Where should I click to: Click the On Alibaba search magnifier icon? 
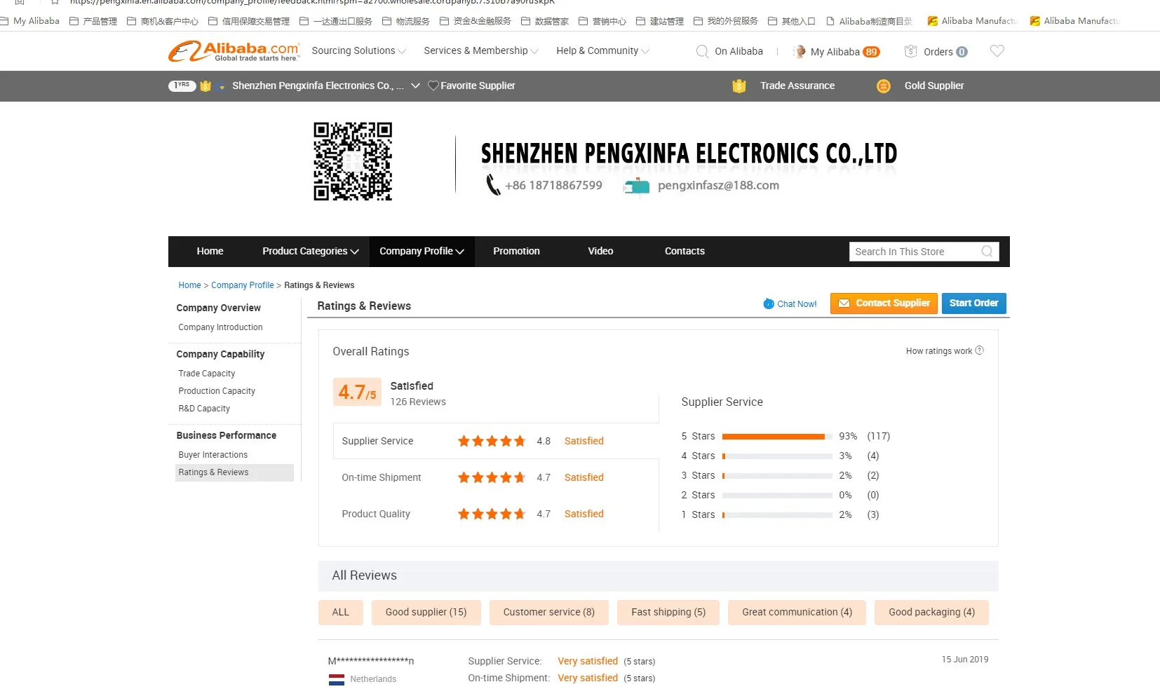(x=701, y=51)
